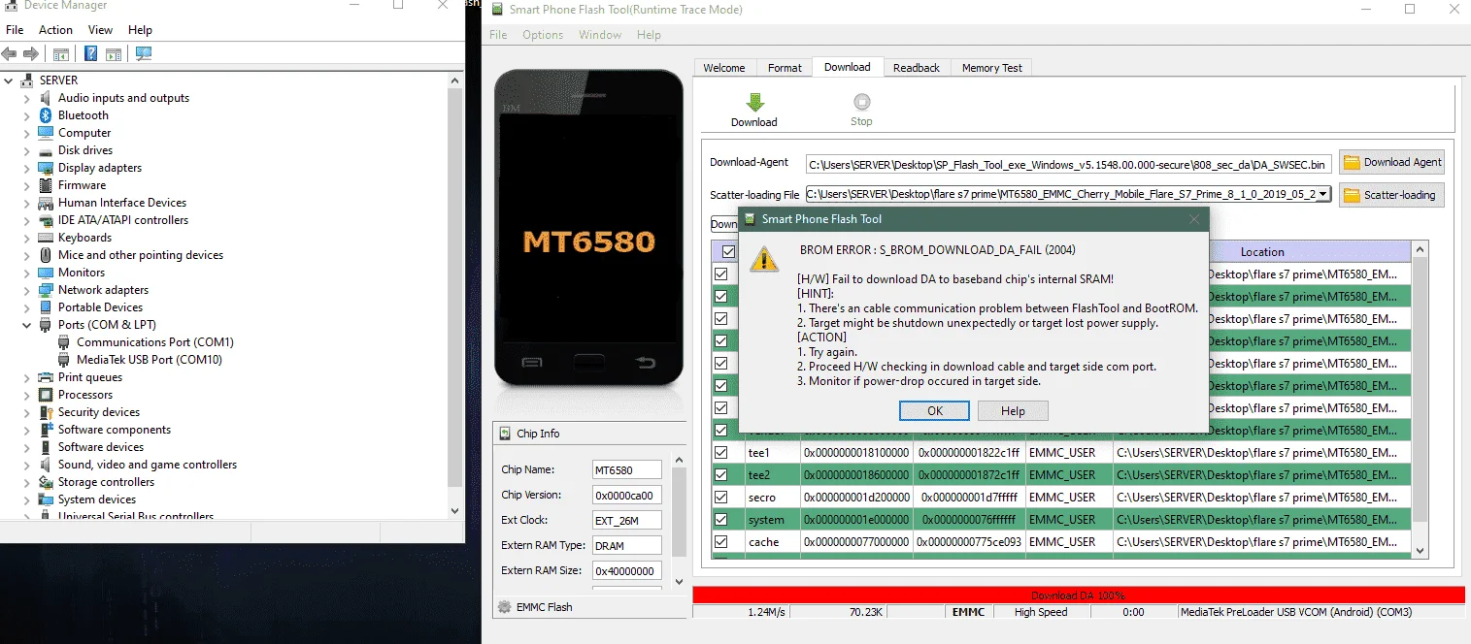Viewport: 1471px width, 644px height.
Task: Expand the Bluetooth node
Action: click(x=27, y=115)
